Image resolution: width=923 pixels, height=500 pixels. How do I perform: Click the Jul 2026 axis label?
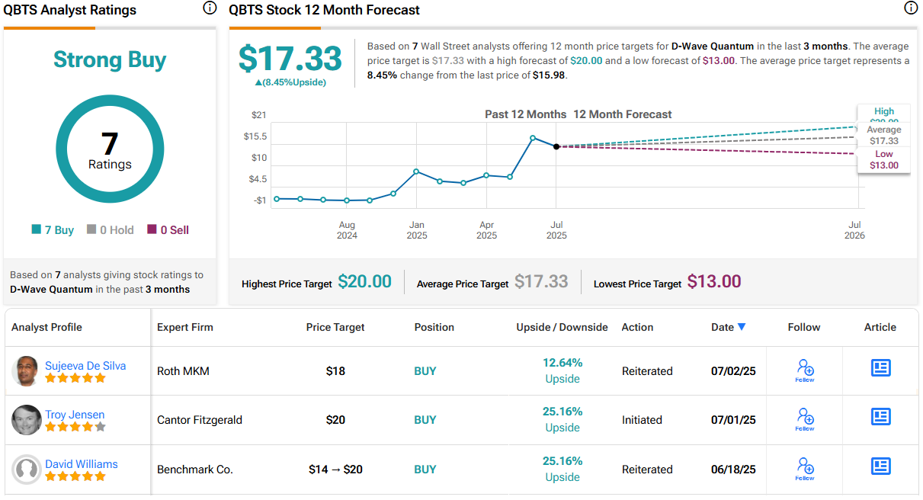tap(855, 230)
